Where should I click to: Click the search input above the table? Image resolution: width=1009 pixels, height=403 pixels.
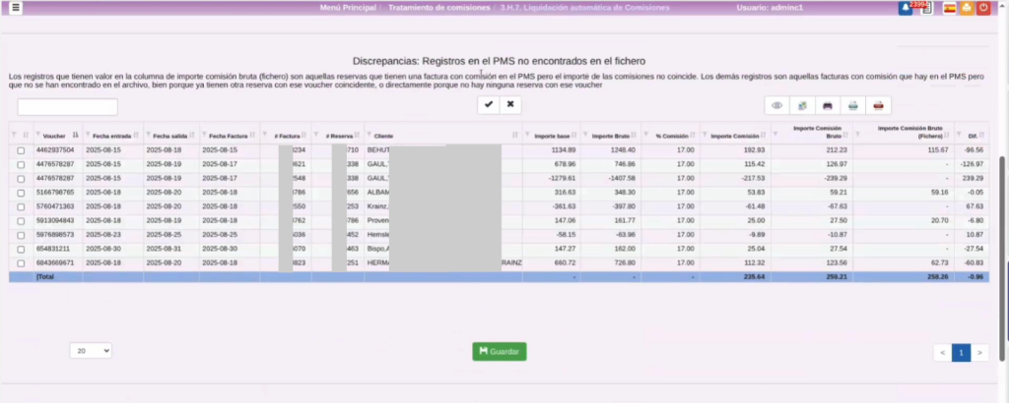67,106
